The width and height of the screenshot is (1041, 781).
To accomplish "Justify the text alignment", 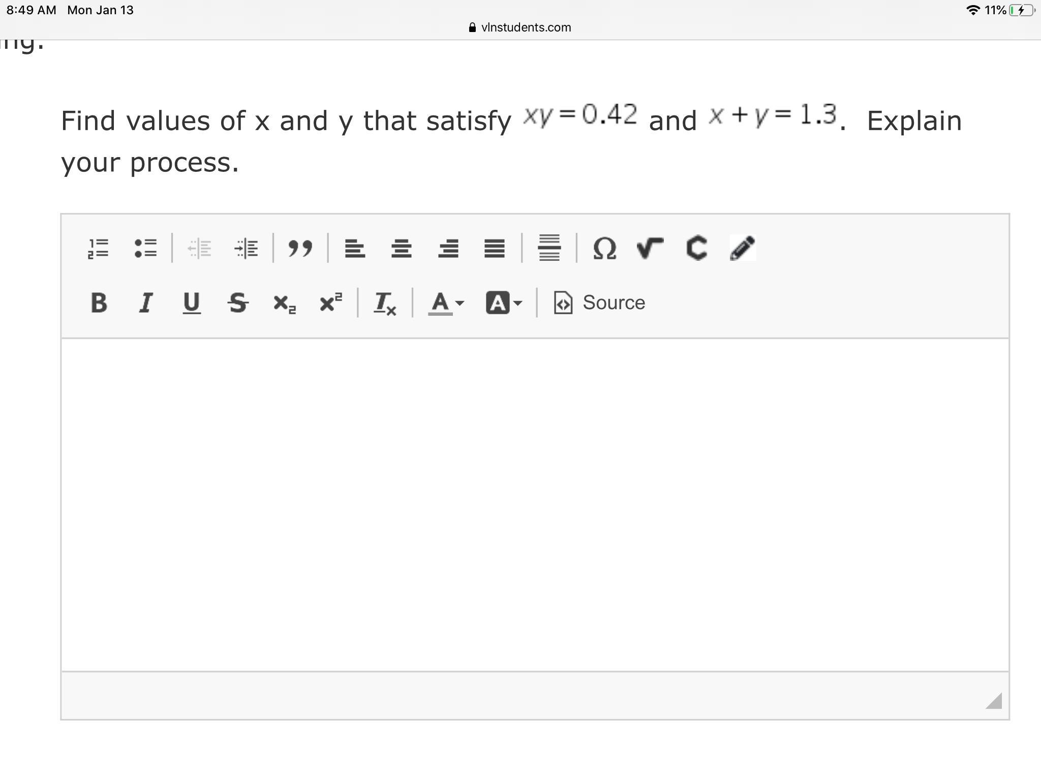I will [x=494, y=249].
